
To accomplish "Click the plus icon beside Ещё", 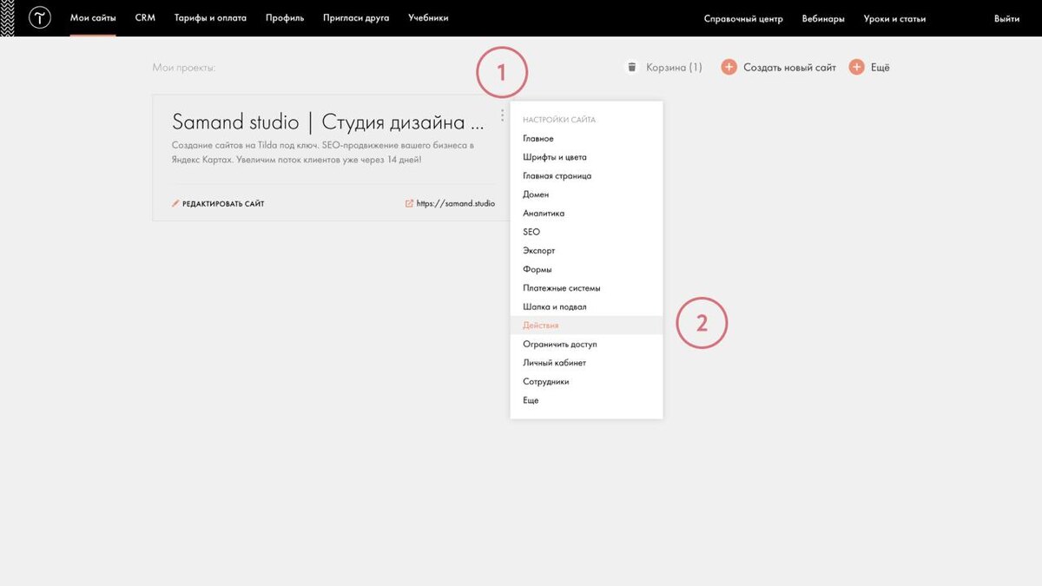I will [x=857, y=67].
